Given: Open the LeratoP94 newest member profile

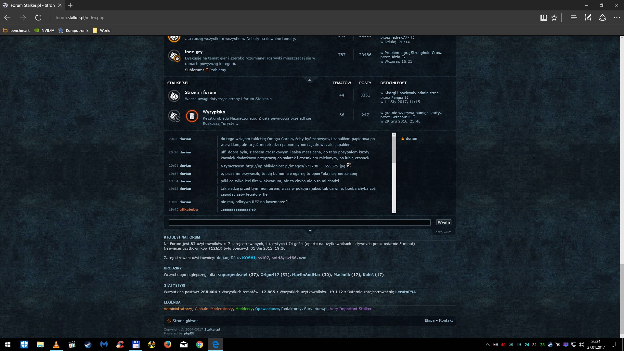Looking at the screenshot, I should pos(405,292).
